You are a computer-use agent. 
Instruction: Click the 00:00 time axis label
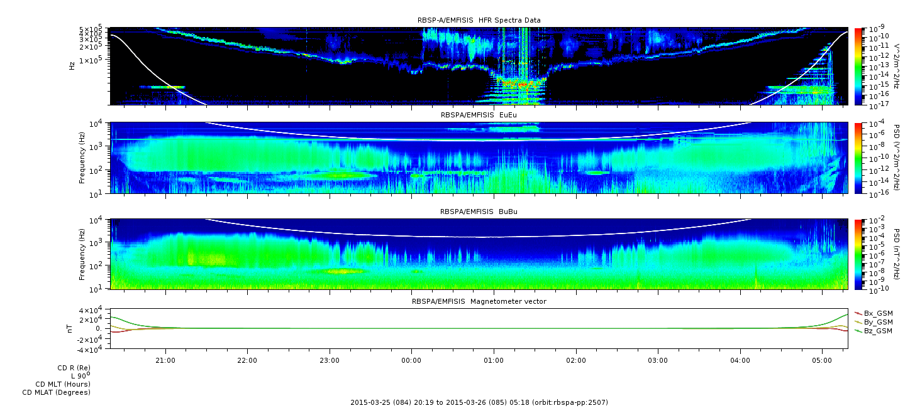(x=411, y=360)
